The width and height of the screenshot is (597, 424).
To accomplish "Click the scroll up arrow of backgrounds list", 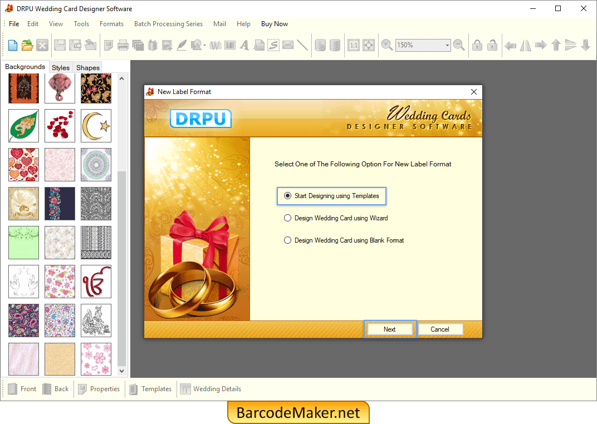I will 121,78.
